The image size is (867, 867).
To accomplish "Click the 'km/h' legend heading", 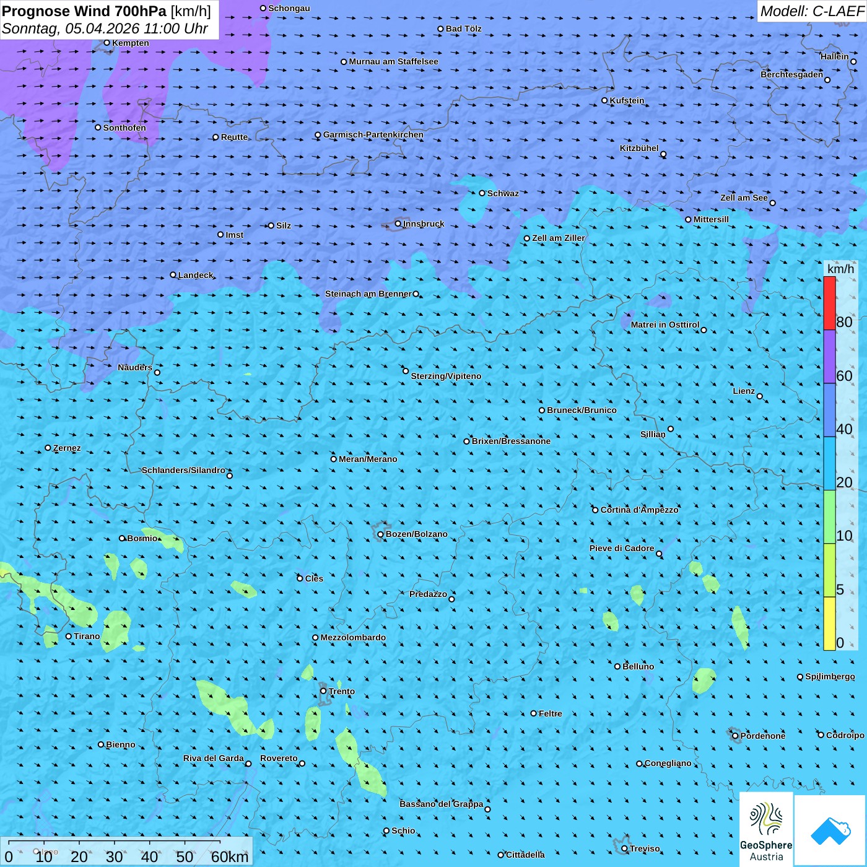I will tap(840, 269).
